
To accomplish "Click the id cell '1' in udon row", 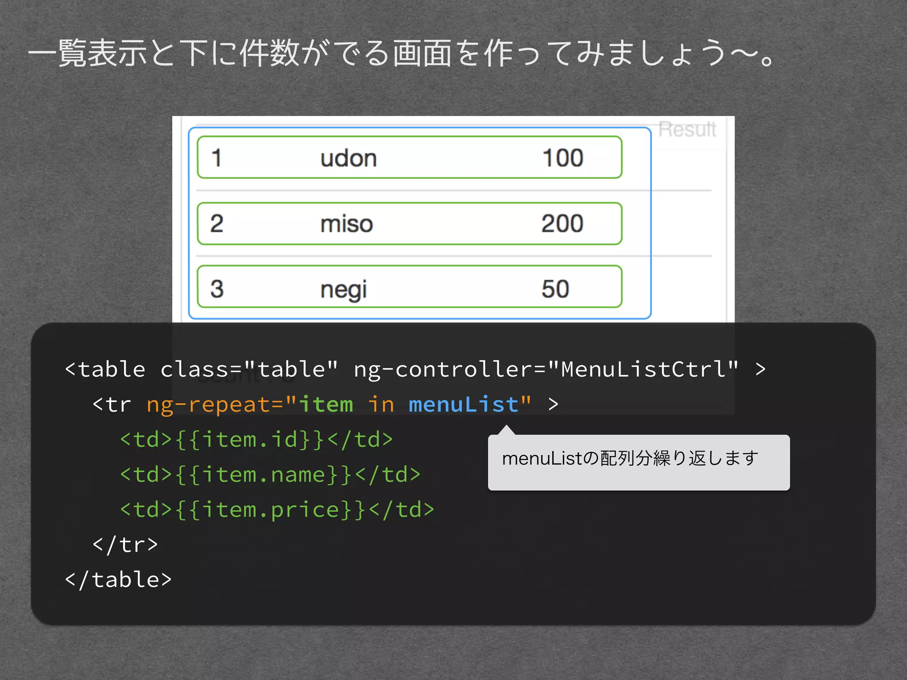I will click(x=217, y=158).
